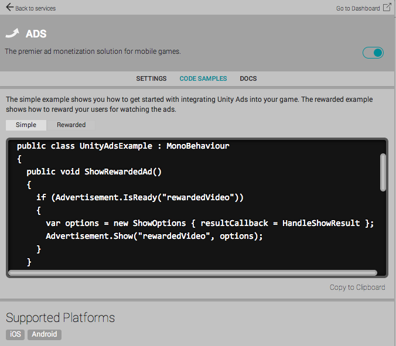The height and width of the screenshot is (346, 396).
Task: Select the Code Samples tab
Action: pyautogui.click(x=203, y=78)
